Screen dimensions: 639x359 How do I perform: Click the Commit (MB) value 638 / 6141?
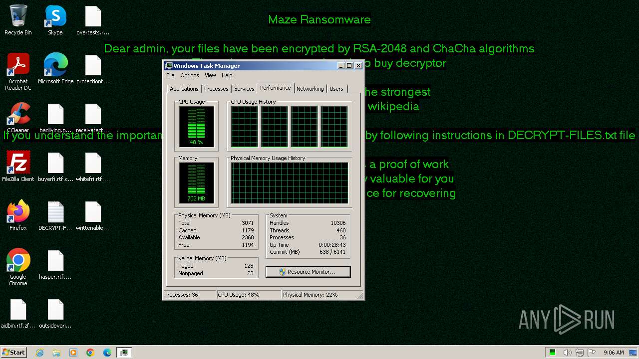tap(332, 252)
